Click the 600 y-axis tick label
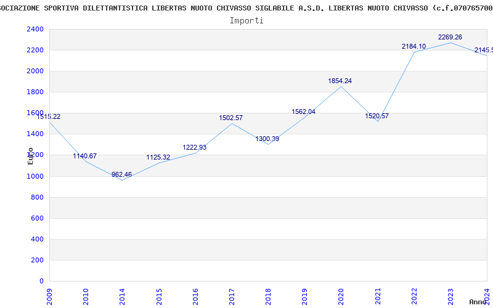The image size is (493, 308). [38, 218]
